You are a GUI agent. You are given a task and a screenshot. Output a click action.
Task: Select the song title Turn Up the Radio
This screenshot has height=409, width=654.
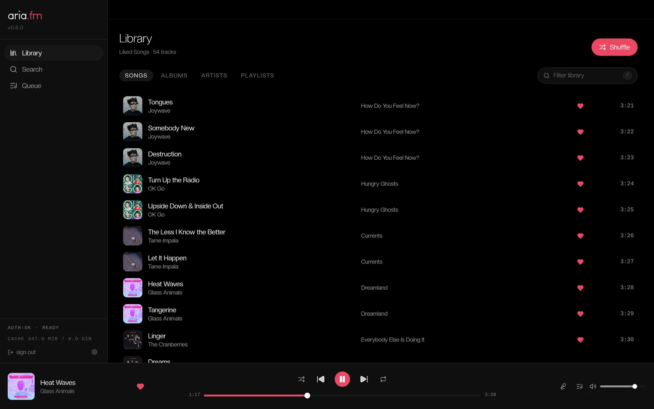pyautogui.click(x=174, y=180)
